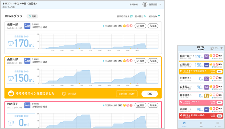The width and height of the screenshot is (225, 129).
Task: Click the facility building icon in header
Action: click(x=145, y=5)
